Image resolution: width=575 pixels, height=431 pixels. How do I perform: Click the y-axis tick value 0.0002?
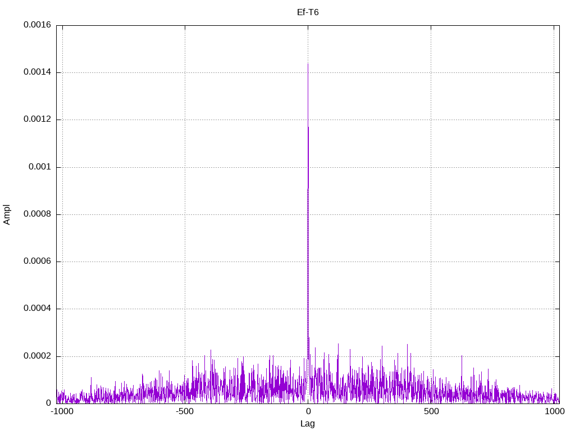pos(38,356)
